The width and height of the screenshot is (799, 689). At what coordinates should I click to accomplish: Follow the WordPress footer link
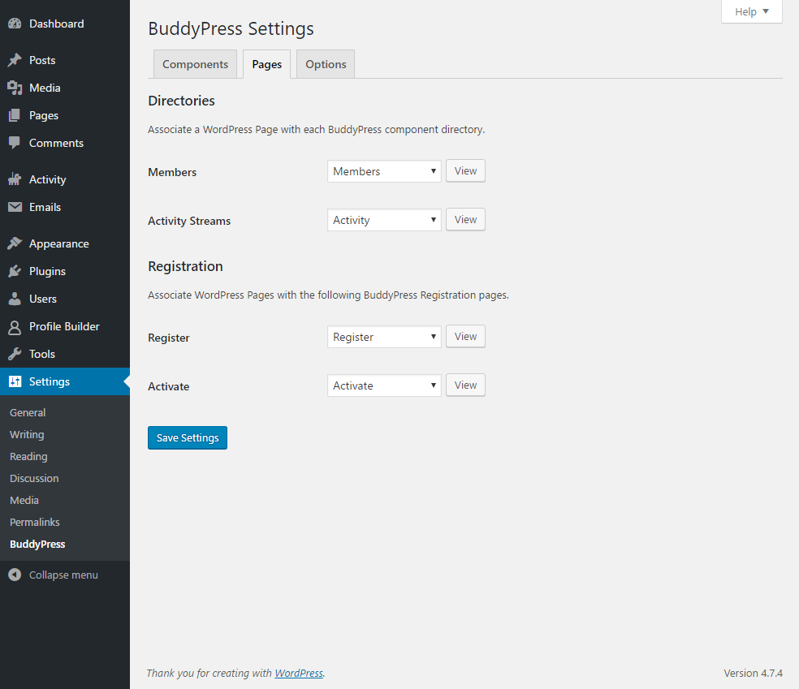(x=299, y=674)
